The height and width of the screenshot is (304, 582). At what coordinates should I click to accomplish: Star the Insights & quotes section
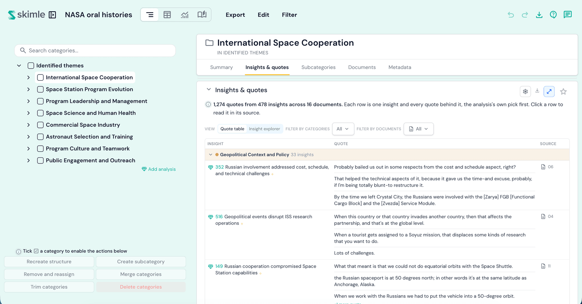pyautogui.click(x=563, y=92)
